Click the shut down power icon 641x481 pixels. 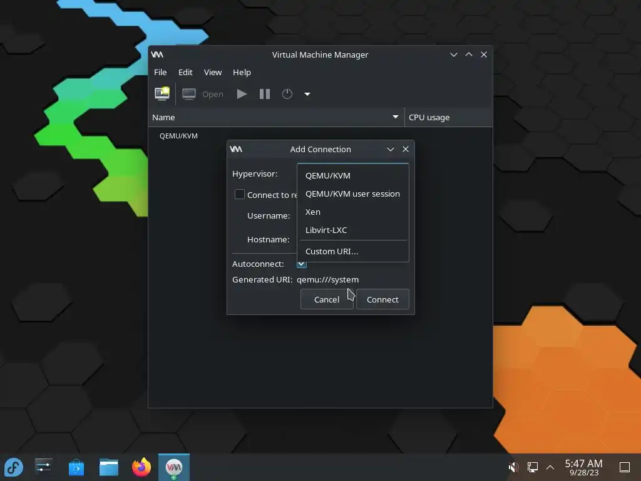[x=287, y=94]
